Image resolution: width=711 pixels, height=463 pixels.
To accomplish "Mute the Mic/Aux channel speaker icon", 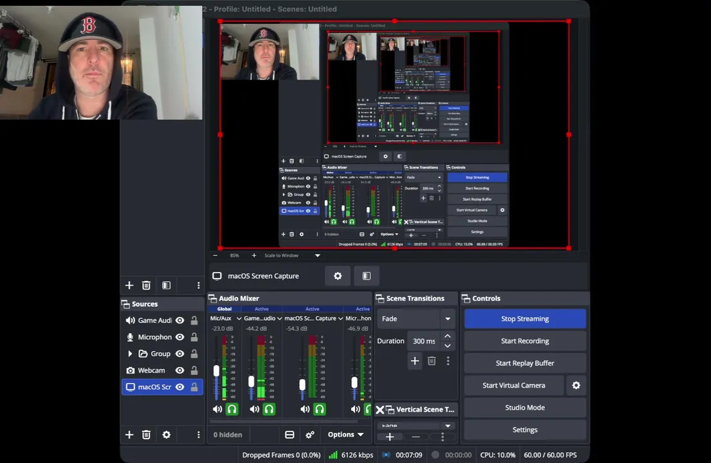I will (x=217, y=410).
